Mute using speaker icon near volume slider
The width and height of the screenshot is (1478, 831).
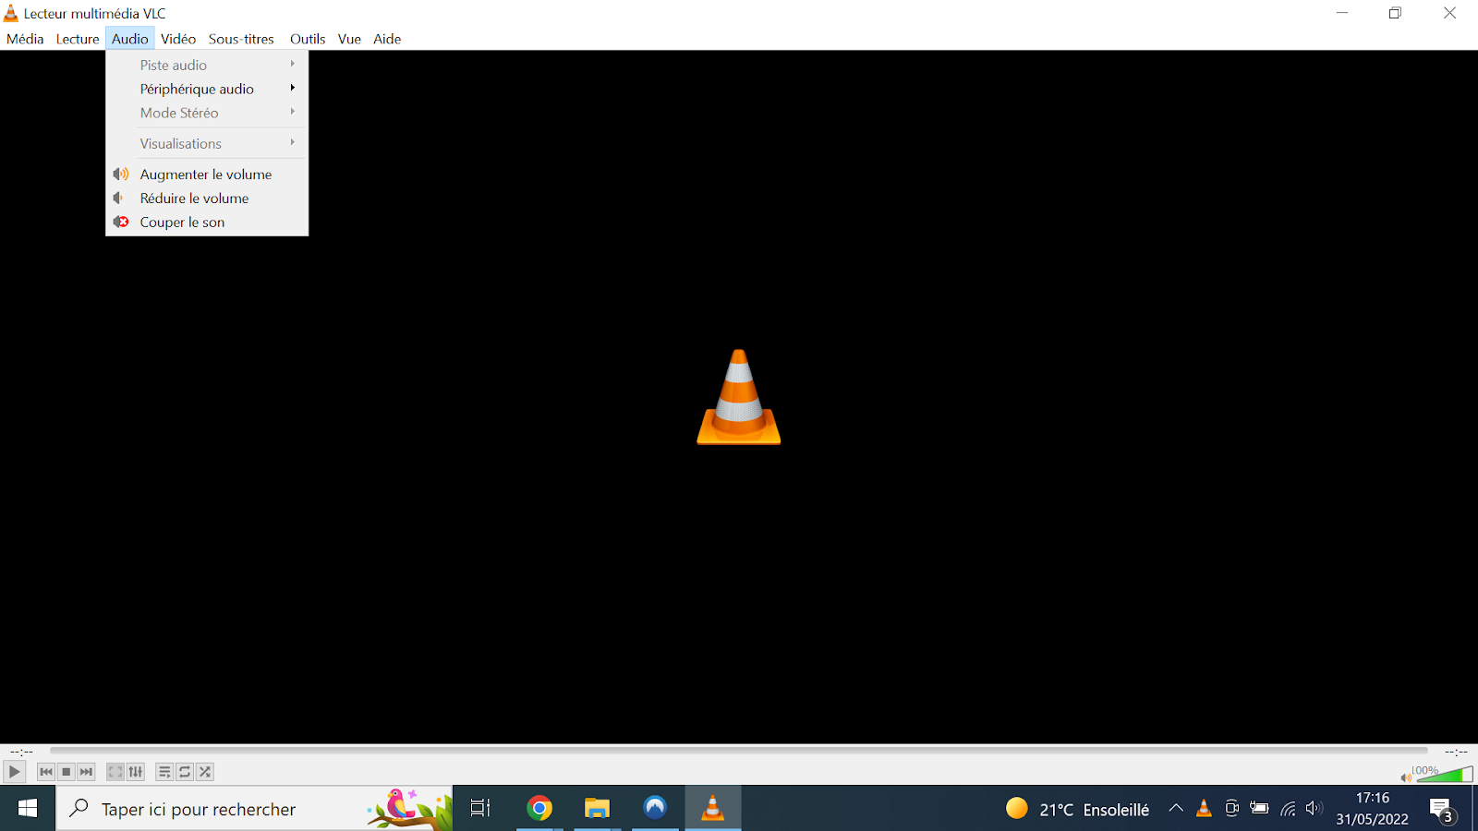(x=1406, y=777)
